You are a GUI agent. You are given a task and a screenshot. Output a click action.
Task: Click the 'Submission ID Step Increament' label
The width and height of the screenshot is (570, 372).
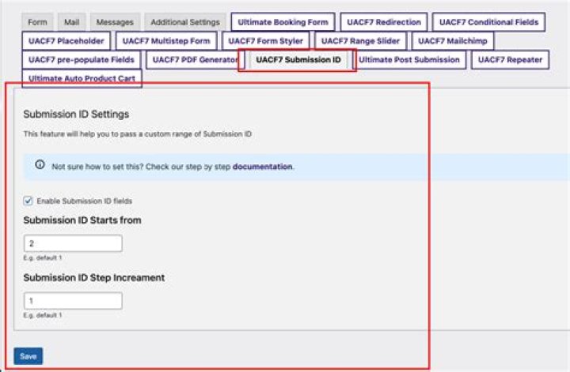point(94,278)
